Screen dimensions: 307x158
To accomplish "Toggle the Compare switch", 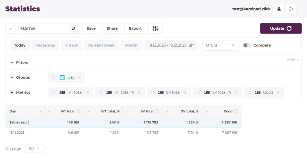I will (247, 45).
